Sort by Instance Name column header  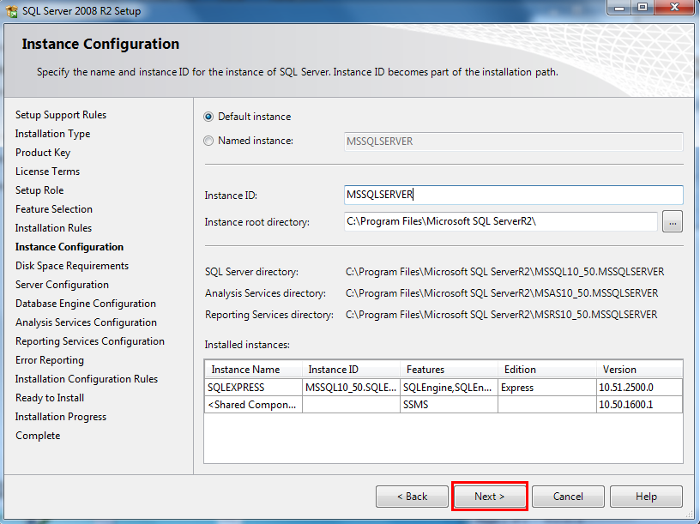click(253, 370)
